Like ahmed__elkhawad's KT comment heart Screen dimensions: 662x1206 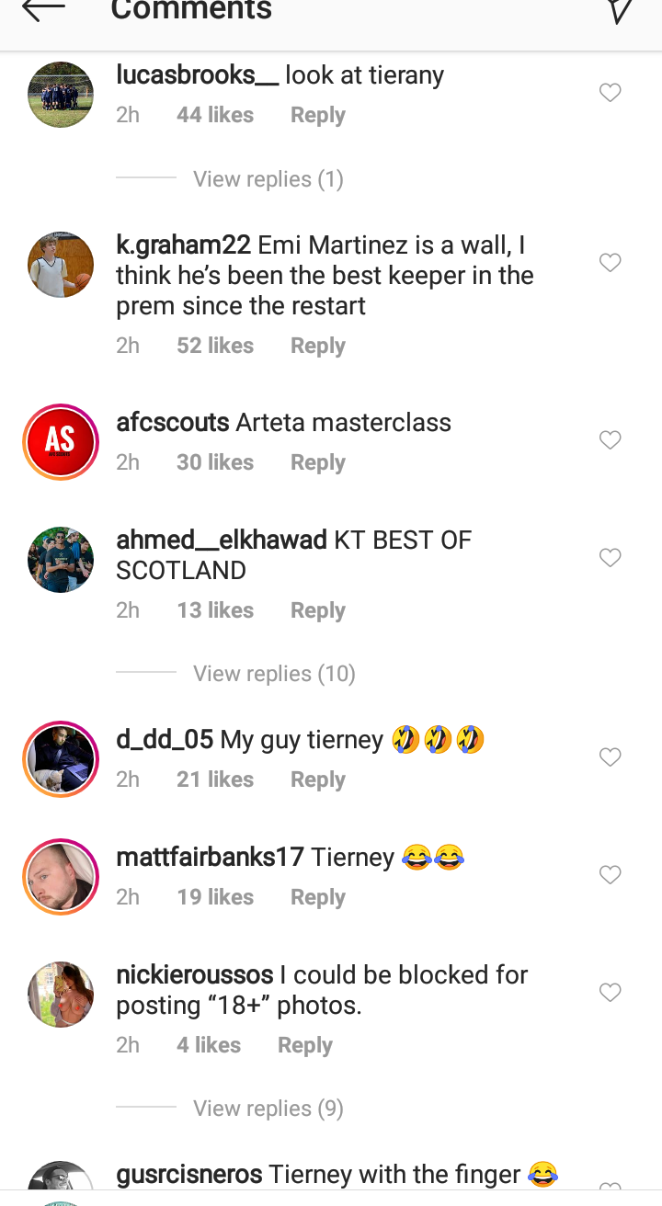tap(611, 557)
